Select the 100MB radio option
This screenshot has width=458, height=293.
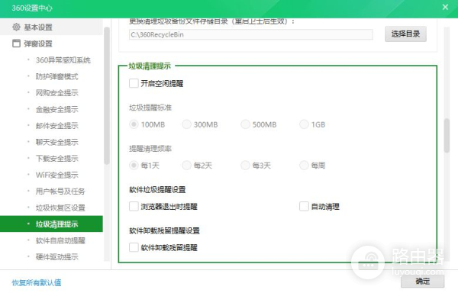point(134,124)
